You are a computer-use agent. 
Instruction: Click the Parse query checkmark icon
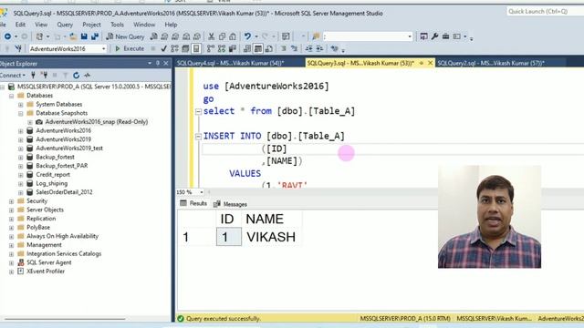pyautogui.click(x=163, y=48)
